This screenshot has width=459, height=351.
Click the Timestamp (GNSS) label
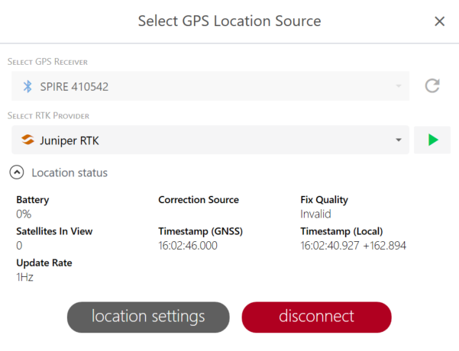point(201,231)
